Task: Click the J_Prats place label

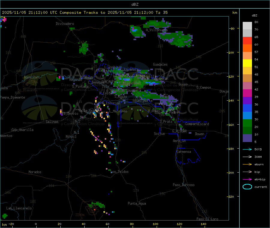Action: [166, 122]
